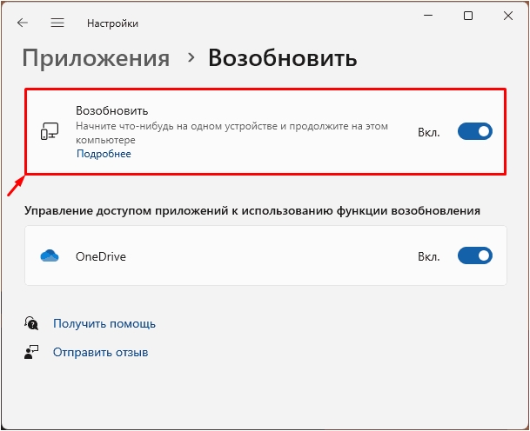This screenshot has width=530, height=431.
Task: Maximize the Настройки window
Action: 468,16
